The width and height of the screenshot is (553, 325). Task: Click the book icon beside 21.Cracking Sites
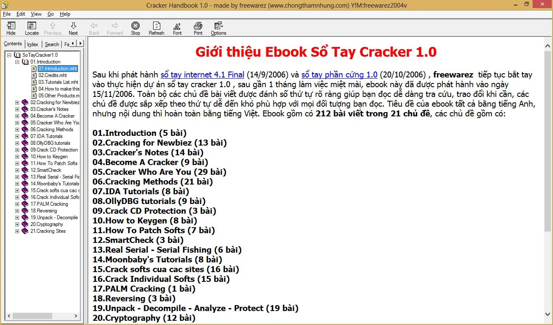25,231
